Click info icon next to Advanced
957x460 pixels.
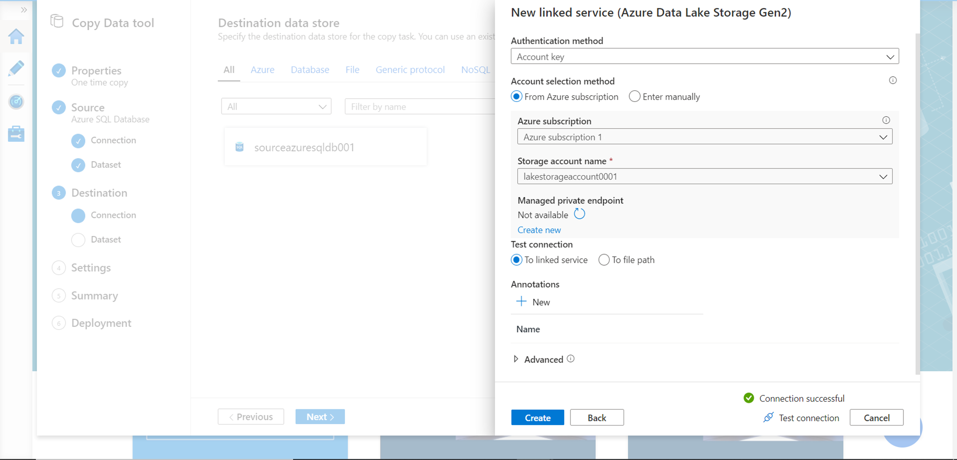click(571, 359)
